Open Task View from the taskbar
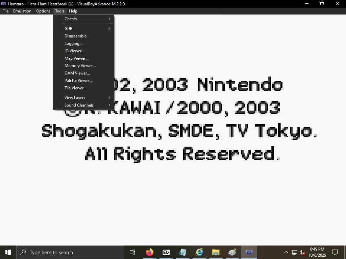This screenshot has height=259, width=346. coord(132,252)
